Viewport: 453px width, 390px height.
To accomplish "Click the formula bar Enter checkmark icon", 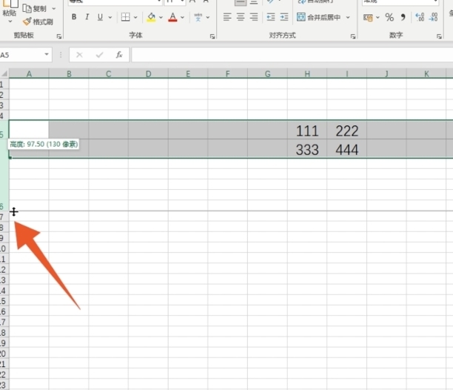I will (x=99, y=55).
